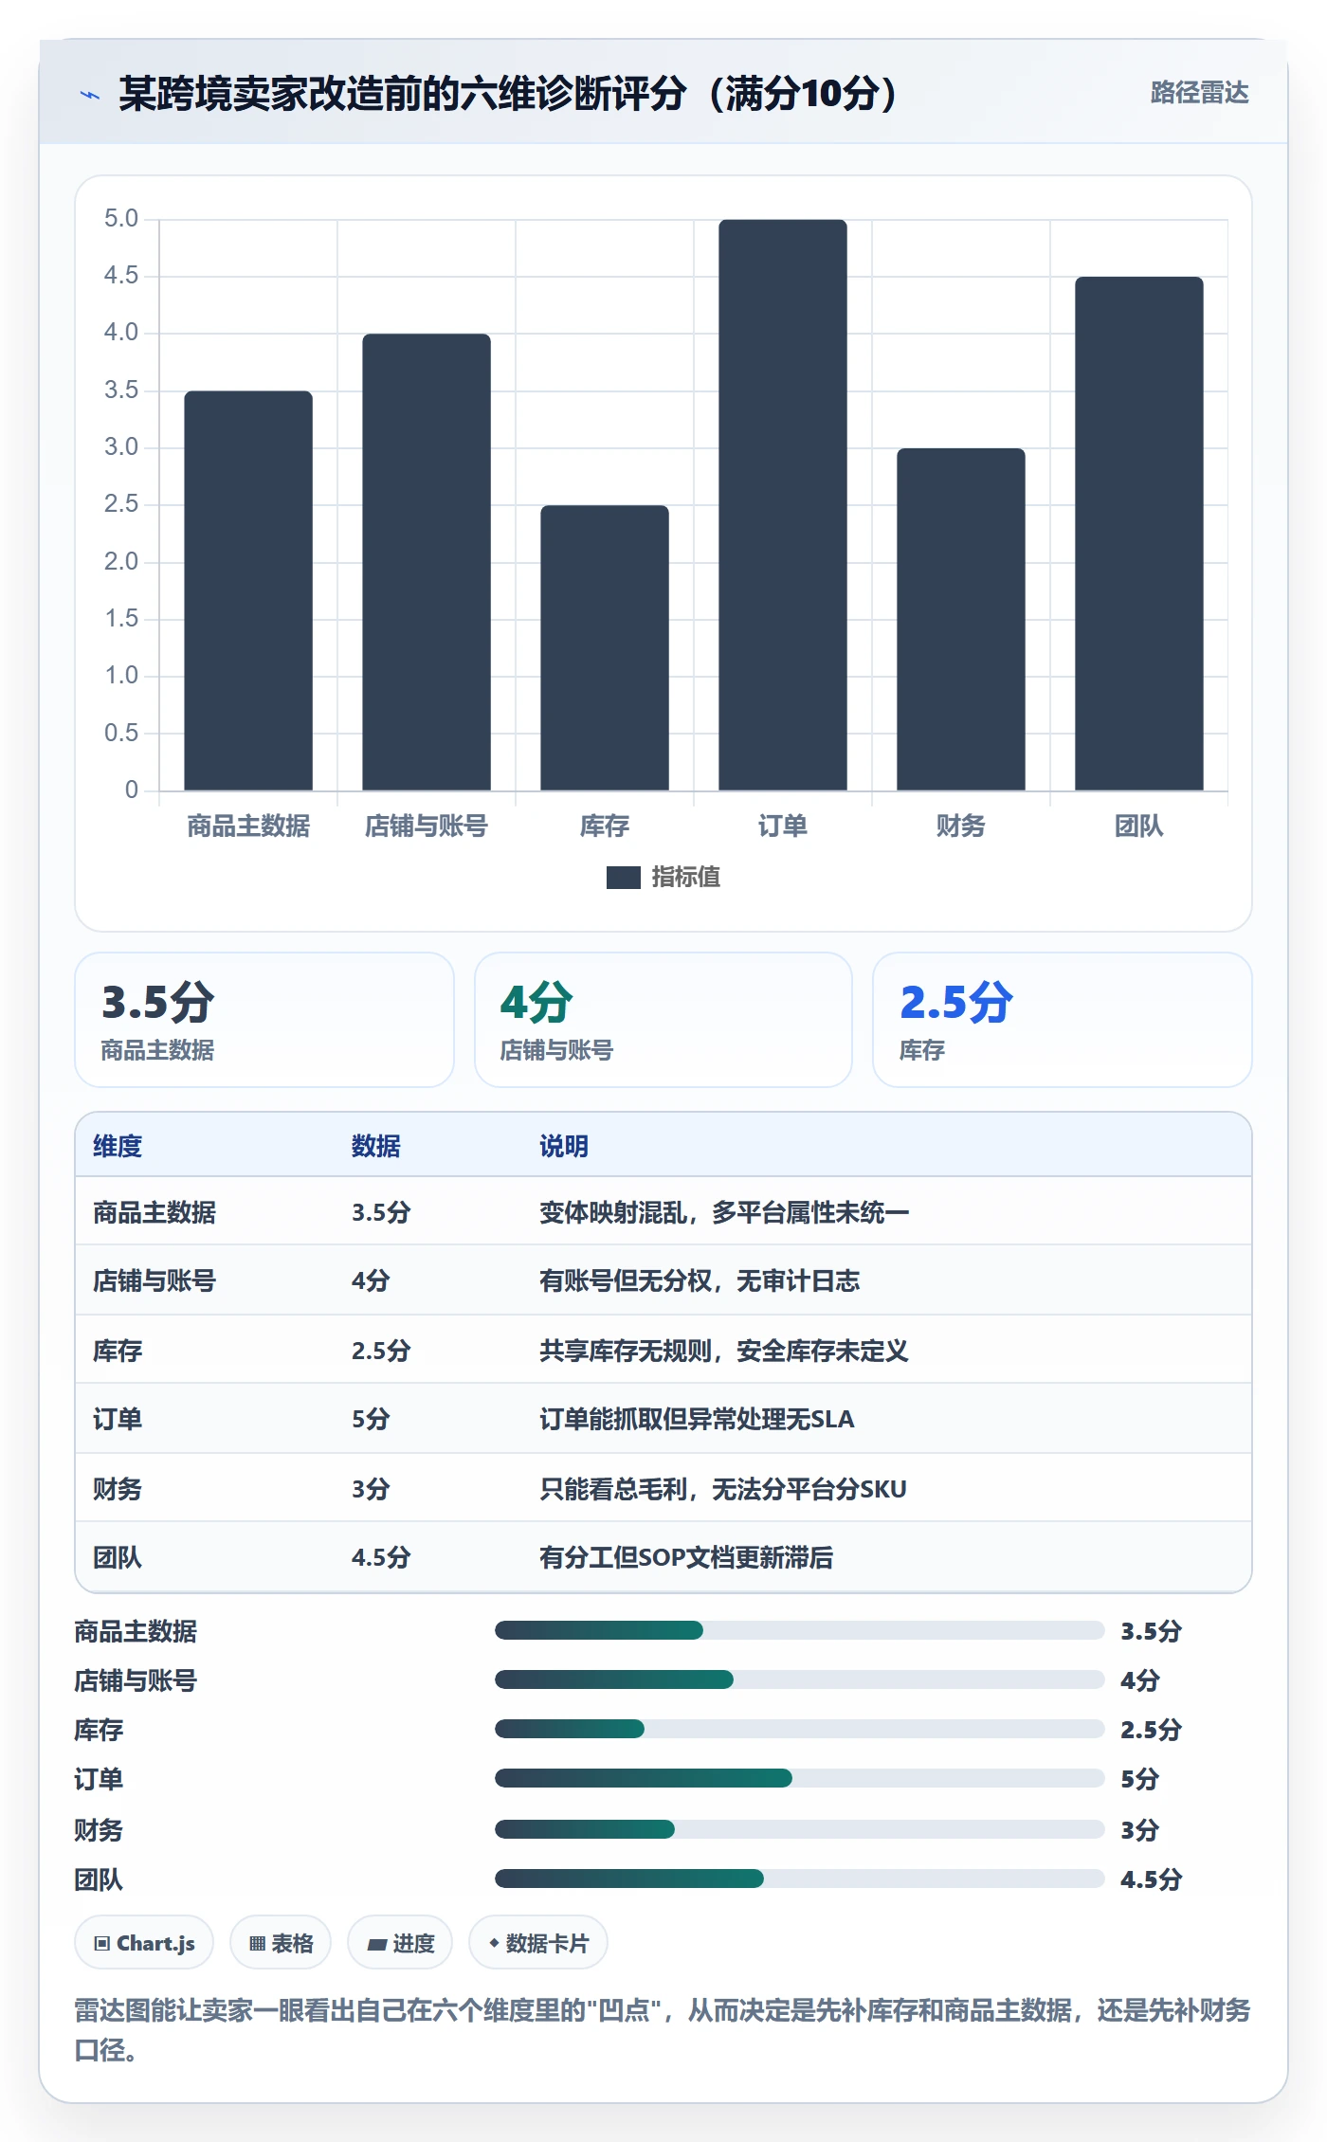Select table cell 有分工但SOP文档更新滞后
This screenshot has width=1327, height=2142.
[x=686, y=1557]
